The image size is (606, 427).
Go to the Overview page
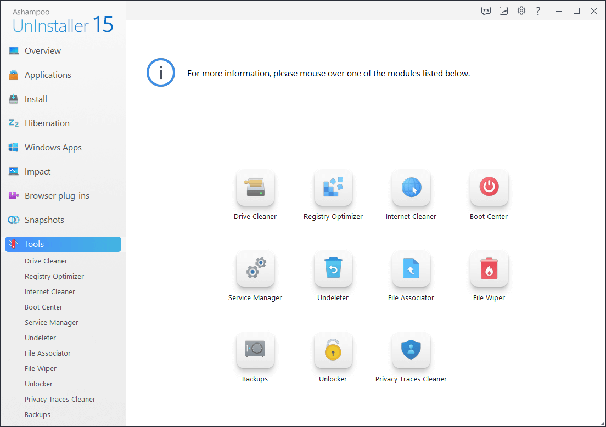43,51
